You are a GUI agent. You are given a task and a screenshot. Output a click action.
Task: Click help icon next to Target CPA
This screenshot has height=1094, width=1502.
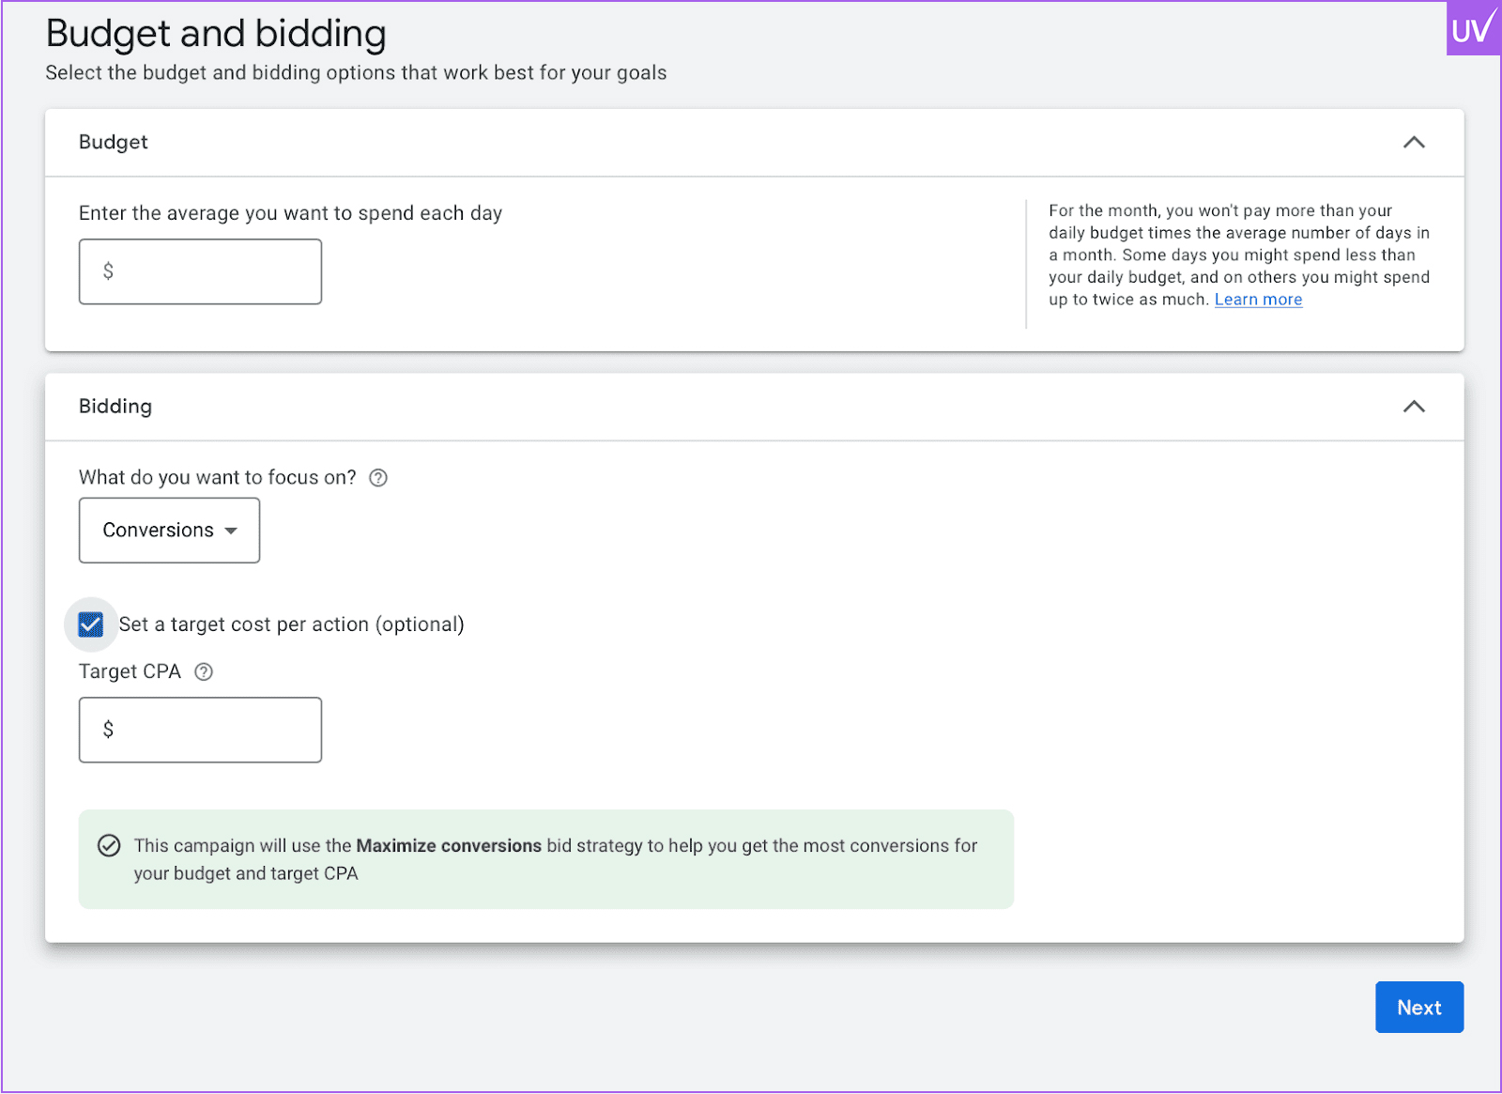tap(204, 672)
